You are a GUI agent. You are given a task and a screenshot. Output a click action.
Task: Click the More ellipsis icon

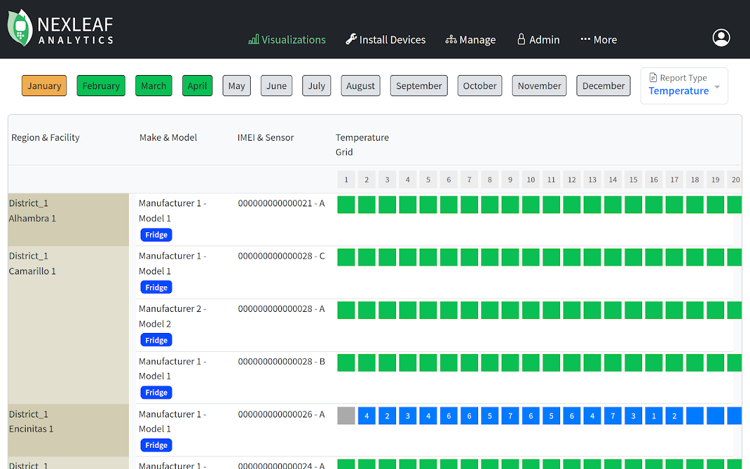coord(585,39)
